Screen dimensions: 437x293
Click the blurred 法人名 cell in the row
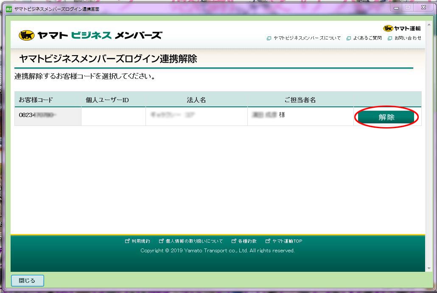196,116
